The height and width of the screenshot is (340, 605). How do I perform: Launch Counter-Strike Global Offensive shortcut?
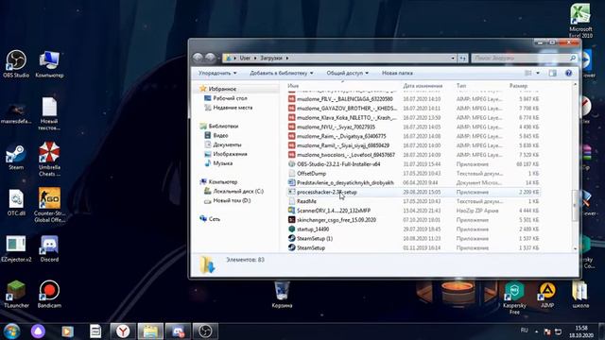[49, 205]
